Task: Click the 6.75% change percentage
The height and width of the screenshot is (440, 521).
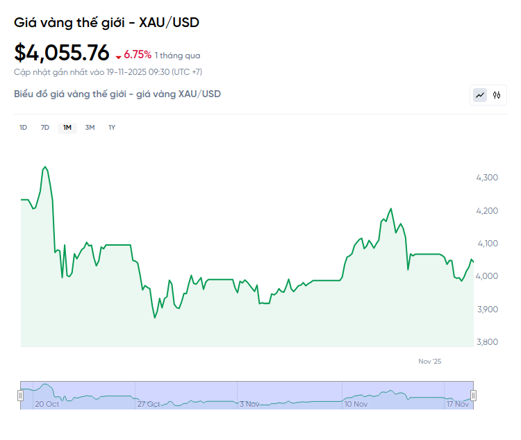Action: pyautogui.click(x=138, y=55)
